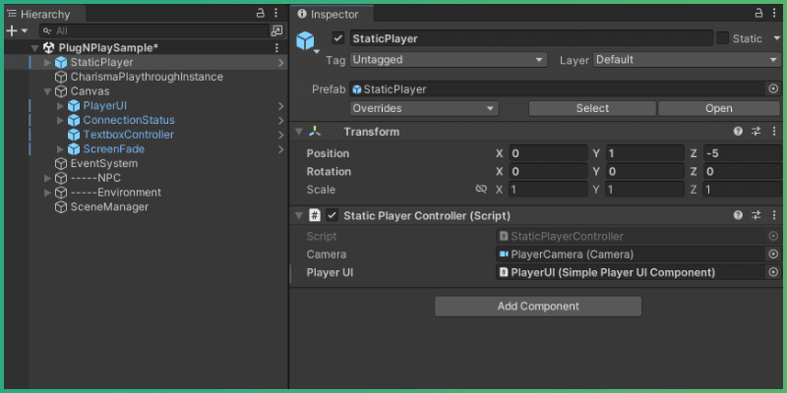Image resolution: width=787 pixels, height=393 pixels.
Task: Enable the Static checkbox
Action: coord(723,38)
